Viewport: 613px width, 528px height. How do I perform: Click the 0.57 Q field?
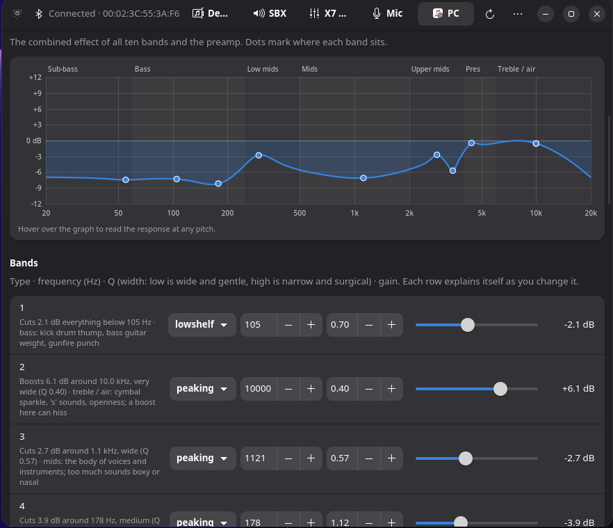(x=342, y=458)
